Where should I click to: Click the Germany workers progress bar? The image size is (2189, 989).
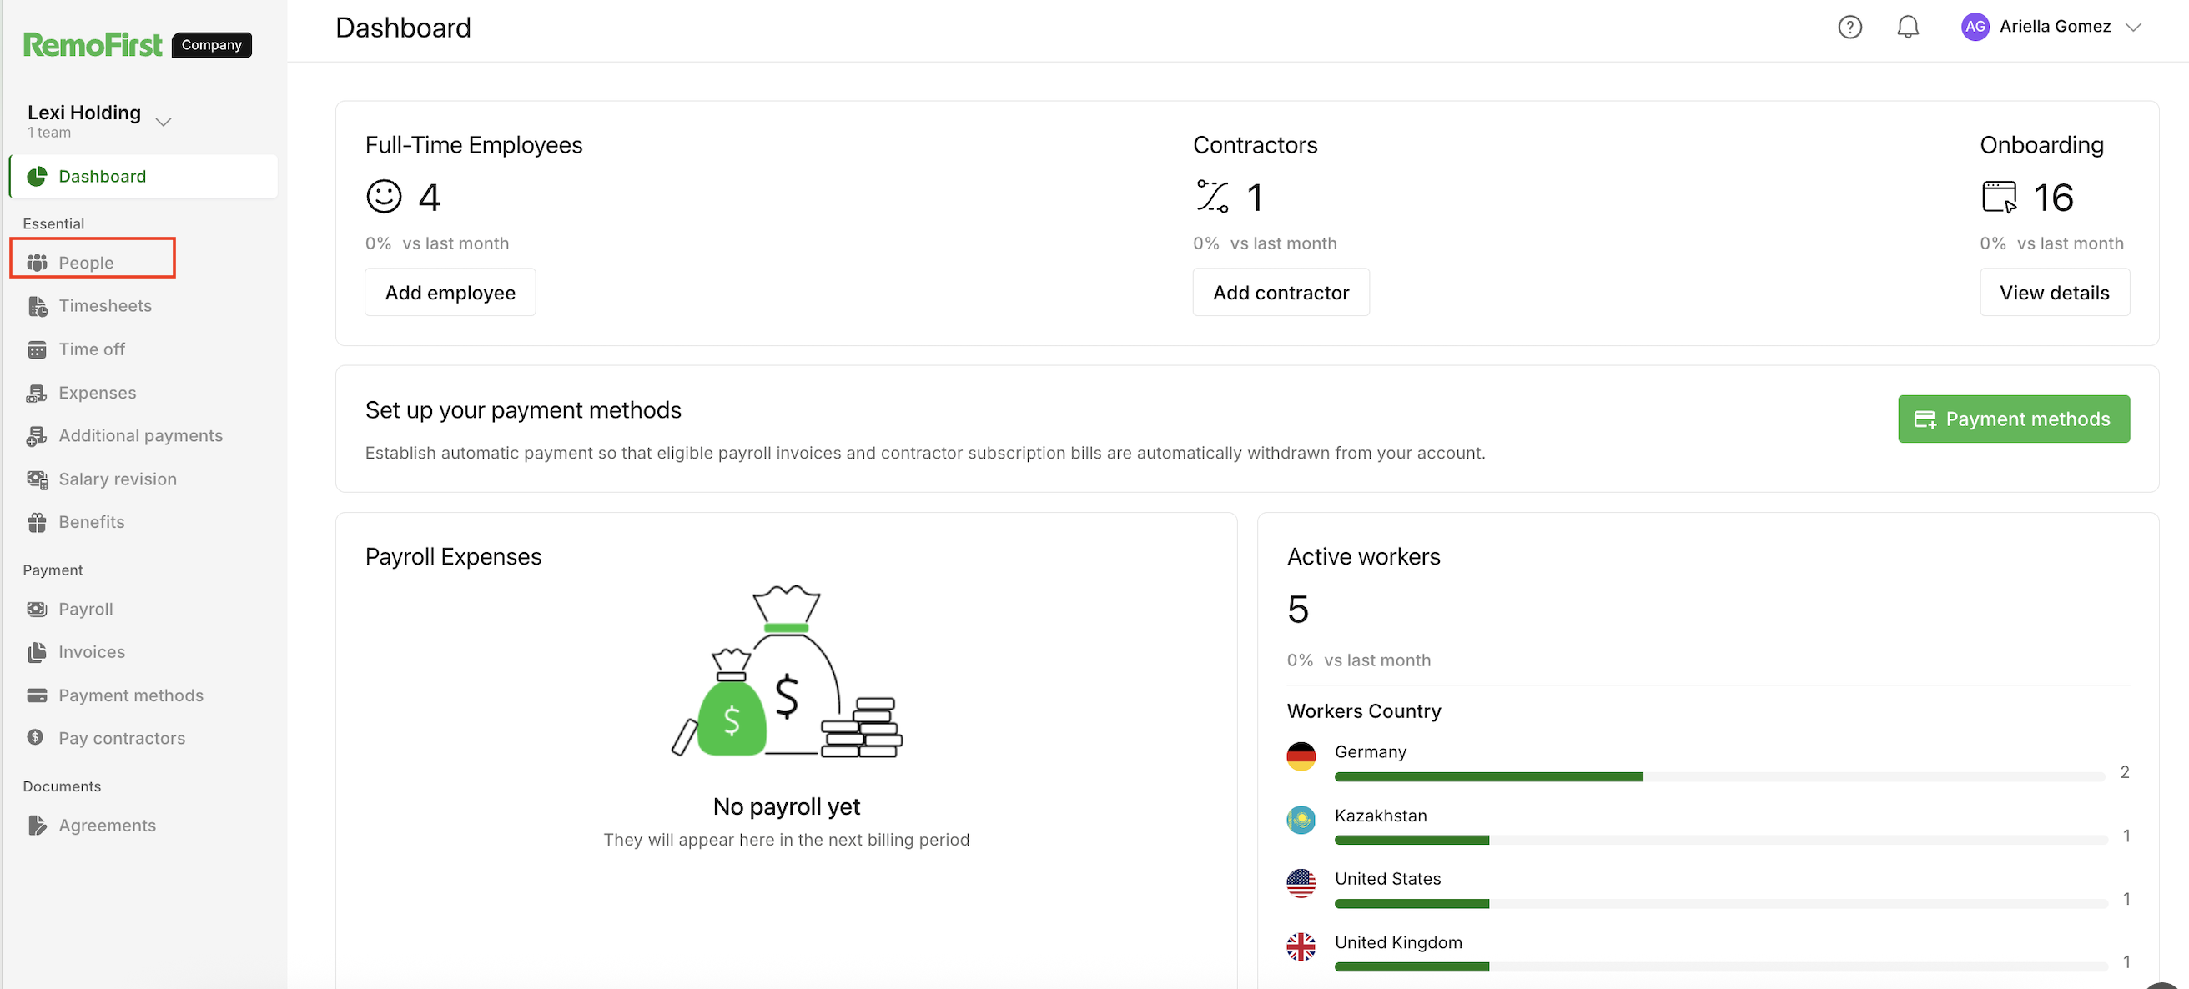click(1720, 776)
